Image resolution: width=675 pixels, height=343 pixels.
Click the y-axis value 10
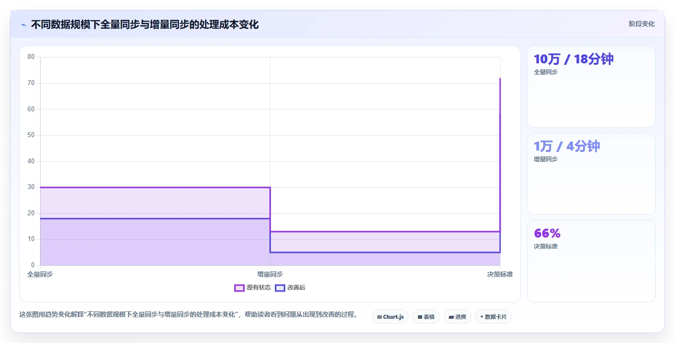coord(31,239)
